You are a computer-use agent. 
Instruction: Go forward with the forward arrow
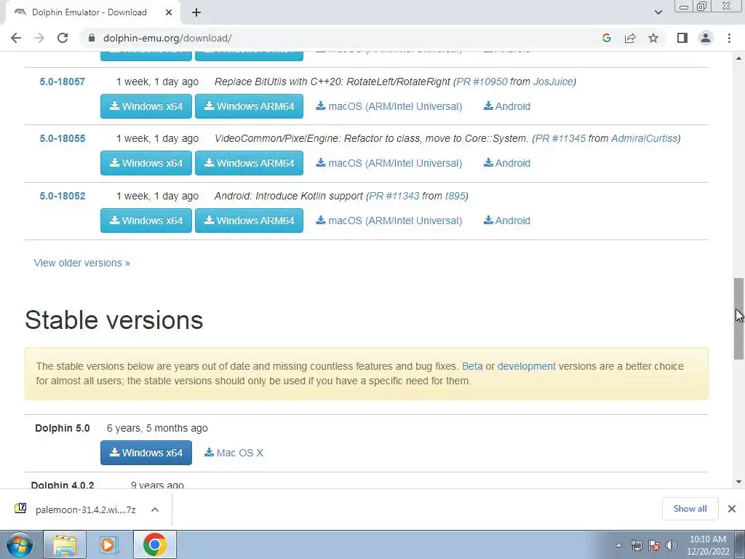[39, 38]
